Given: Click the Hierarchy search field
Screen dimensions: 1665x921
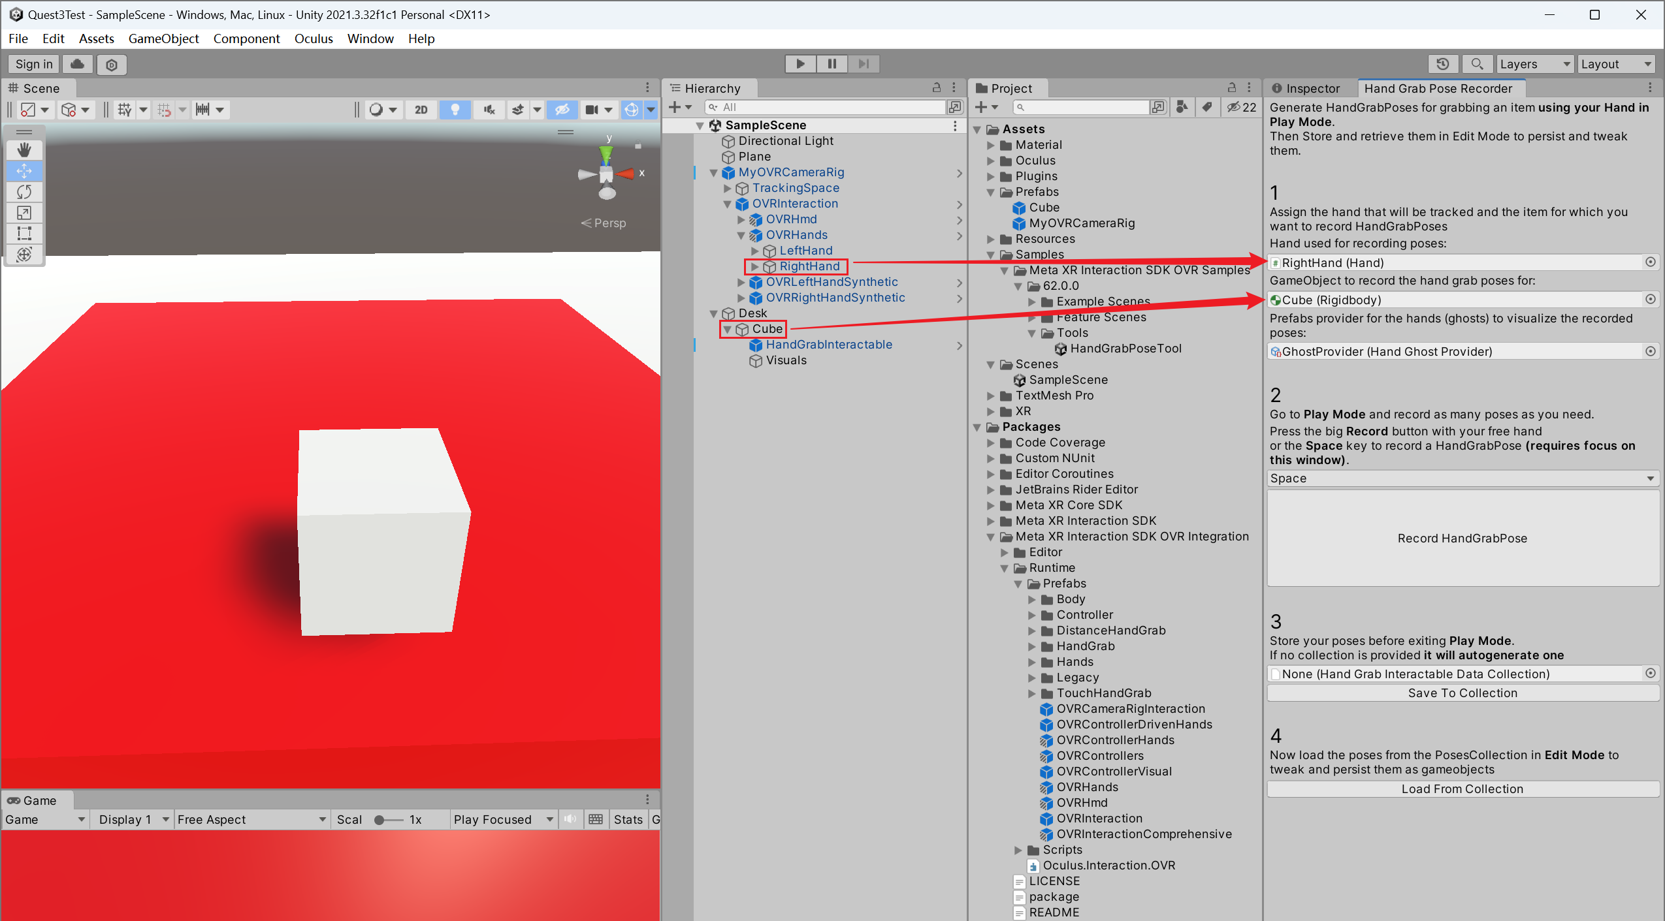Looking at the screenshot, I should [x=826, y=107].
